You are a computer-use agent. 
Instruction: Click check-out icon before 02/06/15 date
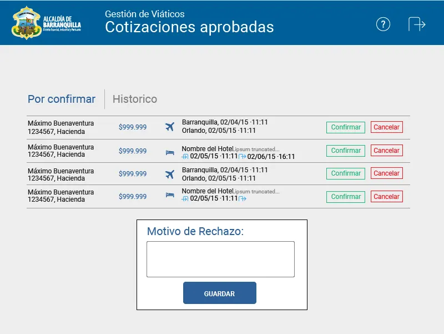(243, 156)
